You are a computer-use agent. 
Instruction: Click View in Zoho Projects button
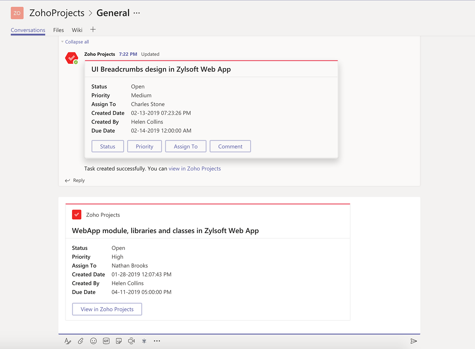[x=107, y=309]
